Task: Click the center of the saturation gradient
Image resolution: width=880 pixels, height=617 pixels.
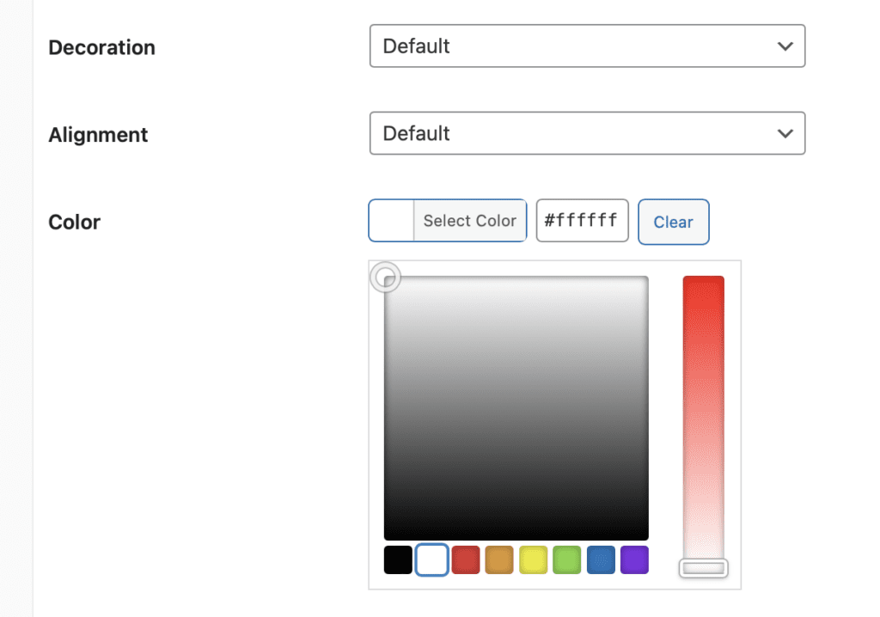Action: click(x=516, y=406)
